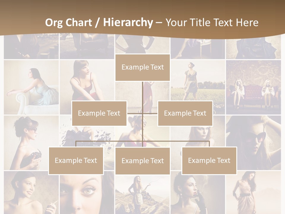Viewport: 285px width, 214px height.
Task: Click the photo of woman on white sofa
Action: [x=31, y=87]
